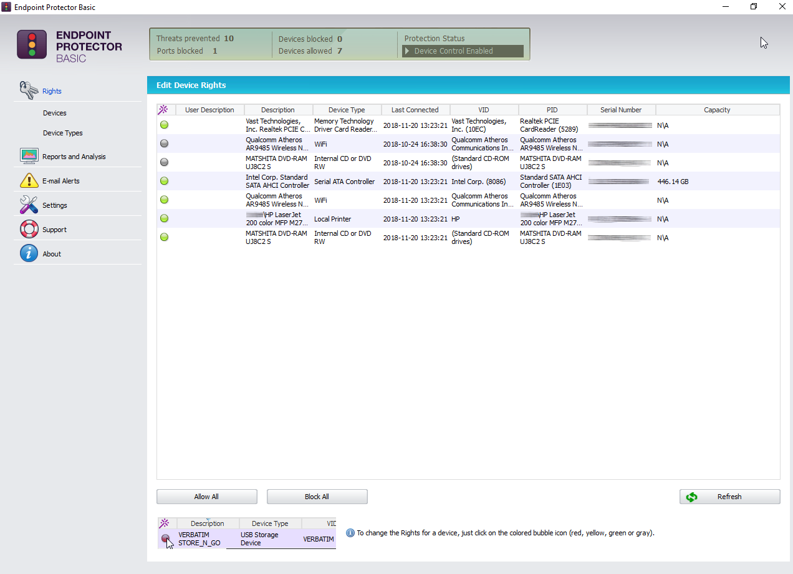Select Devices in the sidebar
This screenshot has width=793, height=574.
54,113
